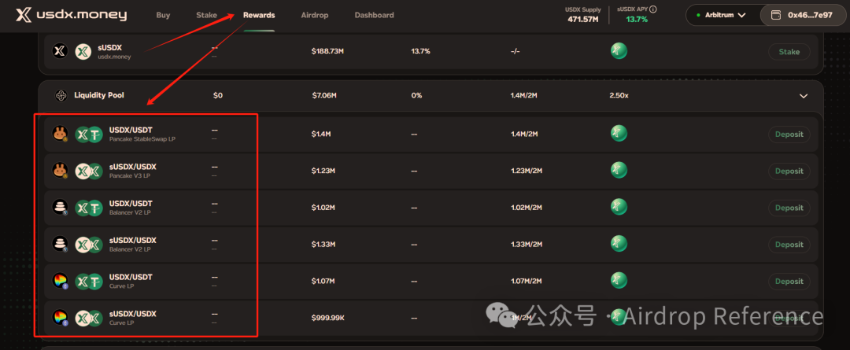Viewport: 850px width, 350px height.
Task: Click Balancer icon in sUSDX/USDX row
Action: pos(59,244)
